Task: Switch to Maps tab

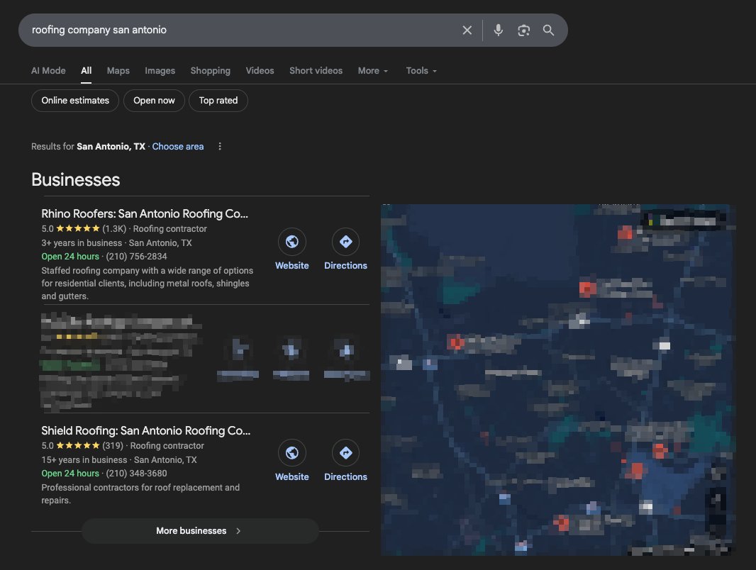Action: tap(118, 70)
